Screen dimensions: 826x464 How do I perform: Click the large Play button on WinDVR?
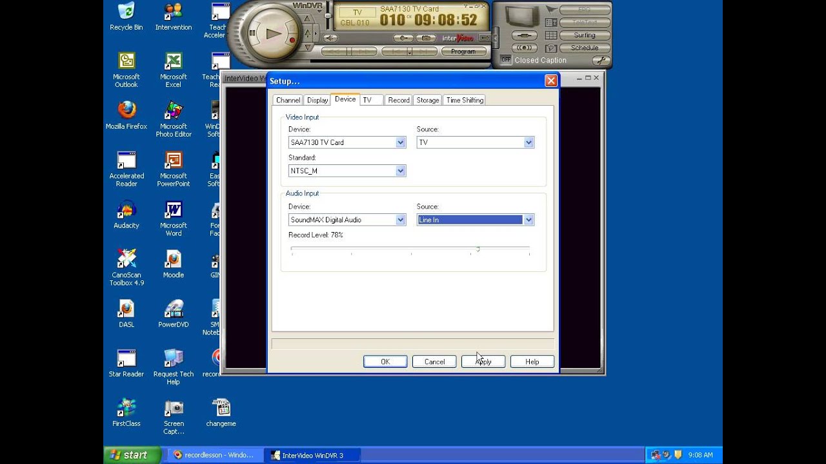[x=274, y=33]
